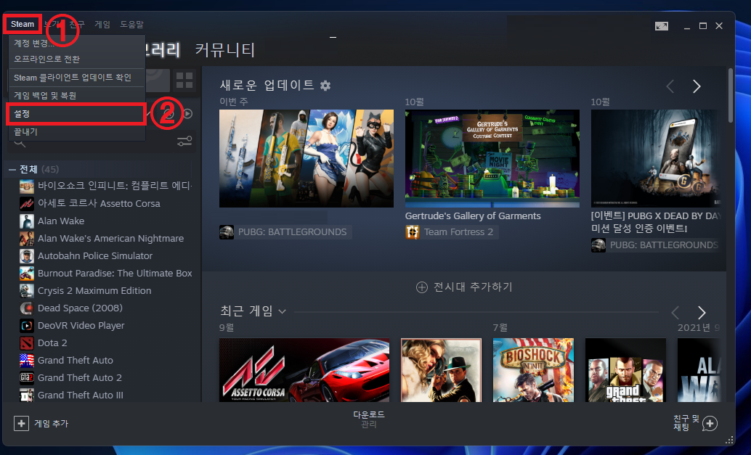This screenshot has height=455, width=751.
Task: Click the 게임 추가 plus icon
Action: point(21,423)
